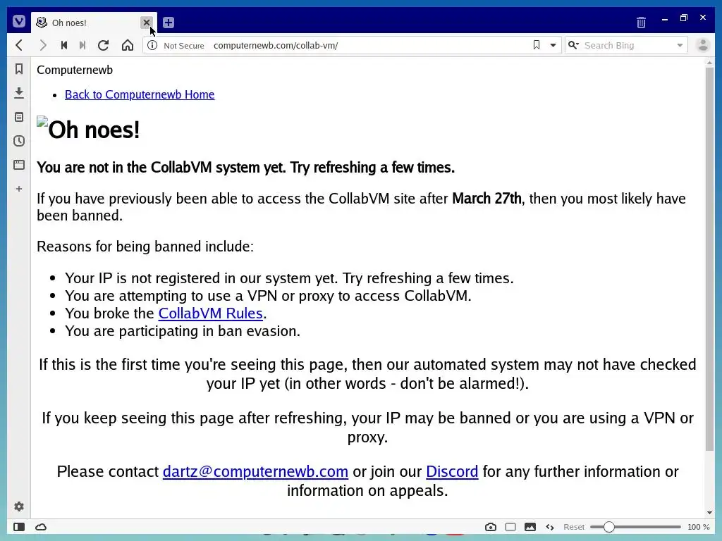The image size is (722, 541).
Task: Open the History panel
Action: pos(19,141)
